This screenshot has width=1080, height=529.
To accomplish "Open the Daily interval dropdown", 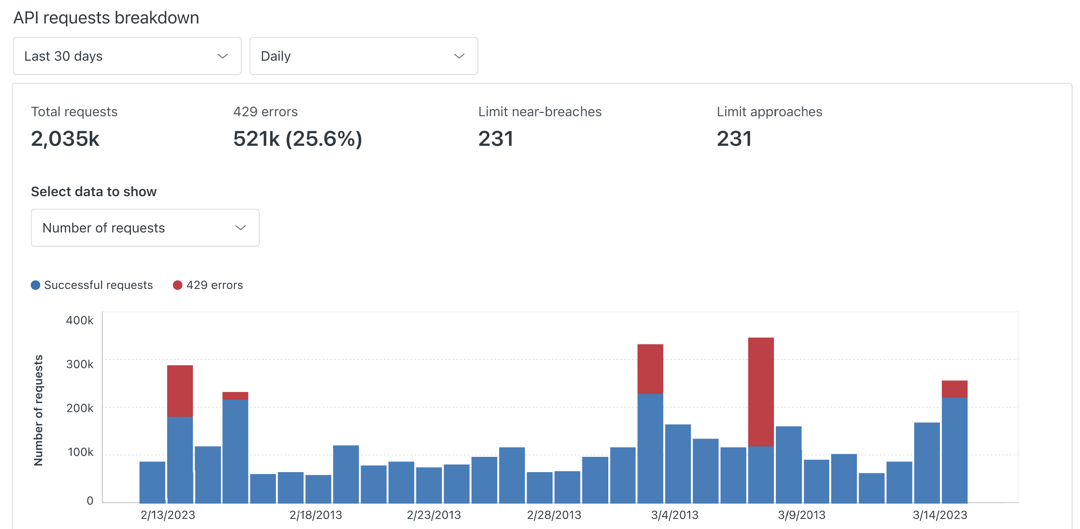I will tap(363, 56).
